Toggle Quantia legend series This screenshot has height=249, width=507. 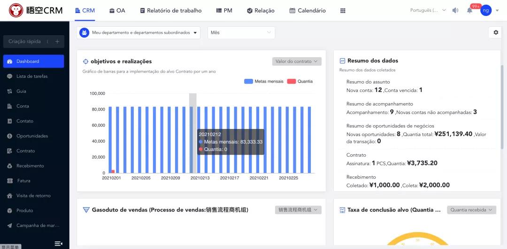[300, 82]
